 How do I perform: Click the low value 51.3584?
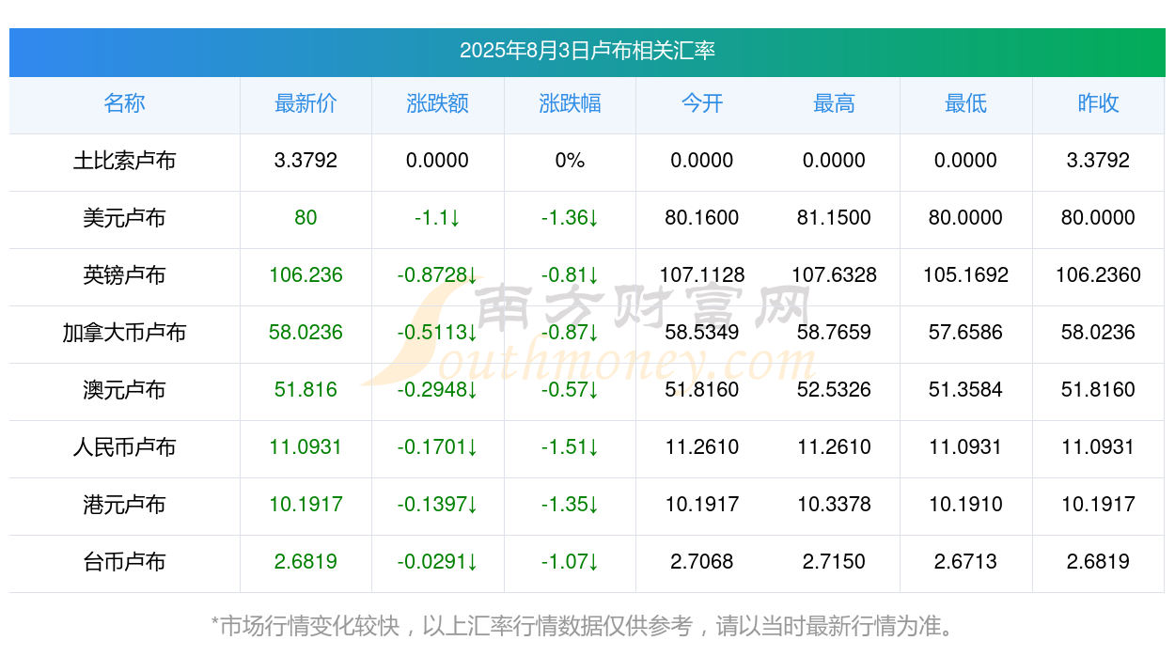tap(966, 390)
